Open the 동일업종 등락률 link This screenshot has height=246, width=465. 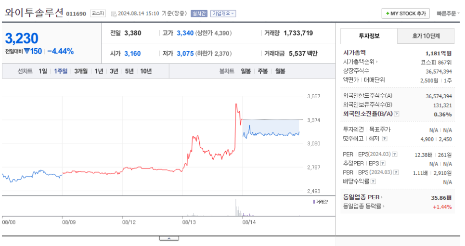pyautogui.click(x=363, y=206)
